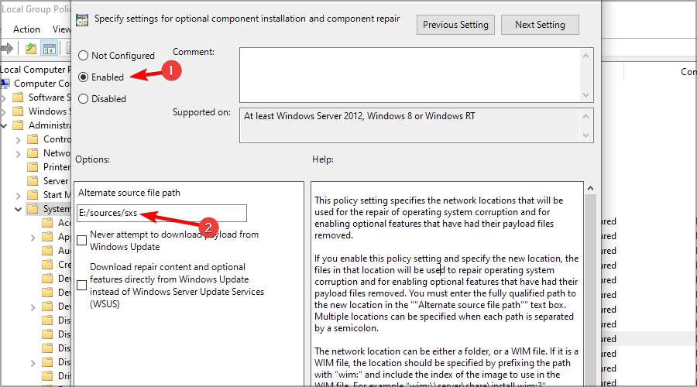The height and width of the screenshot is (387, 697).
Task: Click the folder icon beside Au
Action: click(x=47, y=251)
